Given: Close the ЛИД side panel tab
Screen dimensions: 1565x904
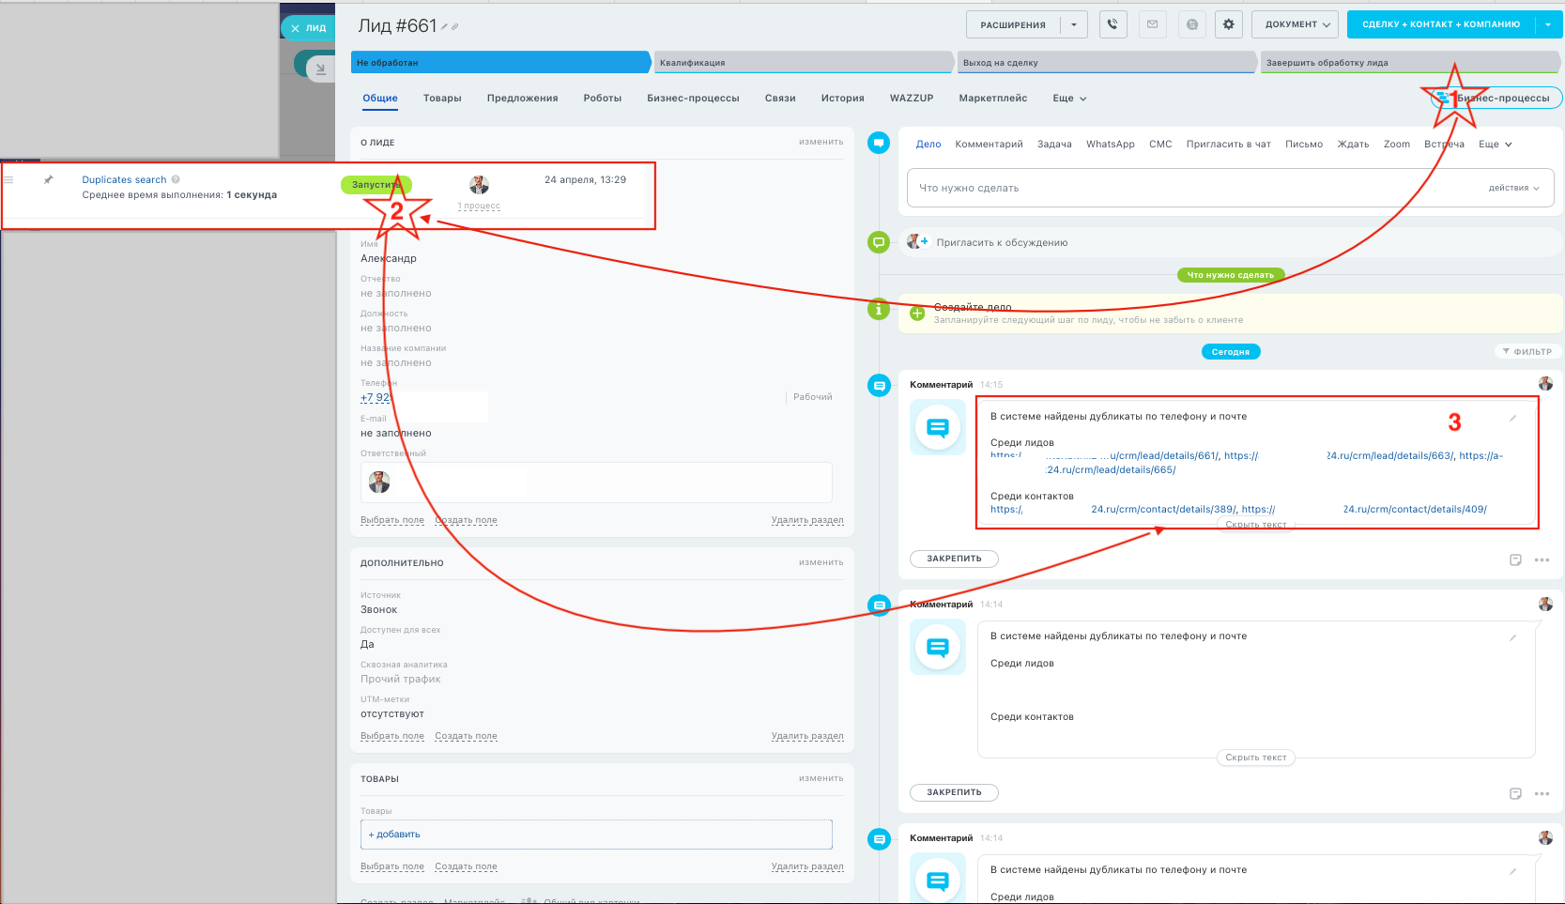Looking at the screenshot, I should point(295,28).
